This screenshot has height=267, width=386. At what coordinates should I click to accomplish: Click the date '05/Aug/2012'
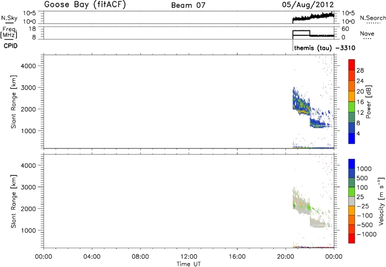click(x=308, y=5)
